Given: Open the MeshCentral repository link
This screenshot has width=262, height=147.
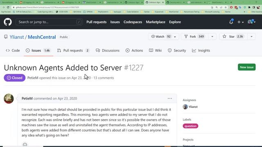Looking at the screenshot, I should (42, 37).
